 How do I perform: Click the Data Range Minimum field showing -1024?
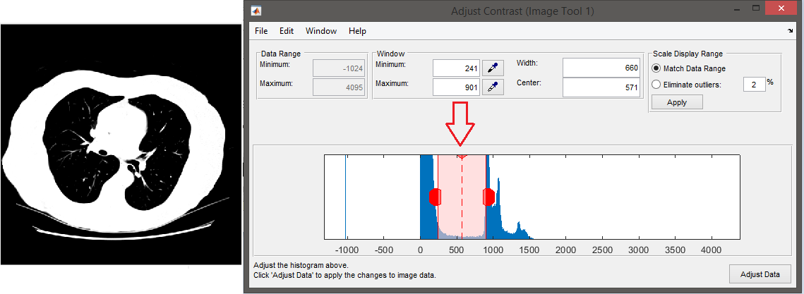(338, 68)
